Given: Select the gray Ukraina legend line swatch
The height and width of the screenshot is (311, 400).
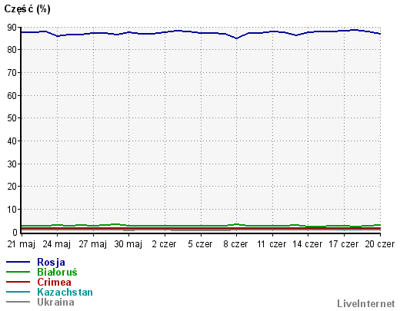Looking at the screenshot, I should 18,302.
